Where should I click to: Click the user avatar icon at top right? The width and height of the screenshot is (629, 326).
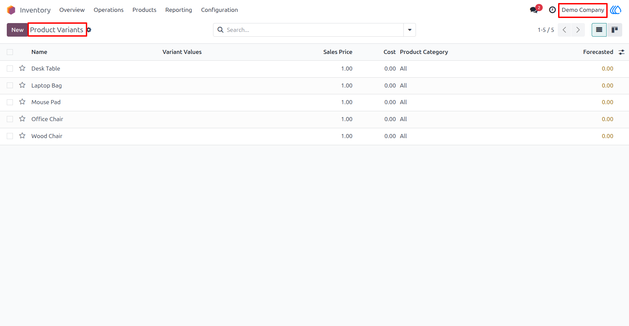click(x=616, y=10)
